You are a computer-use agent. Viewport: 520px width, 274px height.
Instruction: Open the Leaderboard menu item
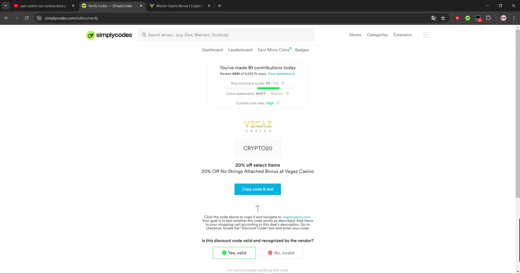(x=240, y=50)
